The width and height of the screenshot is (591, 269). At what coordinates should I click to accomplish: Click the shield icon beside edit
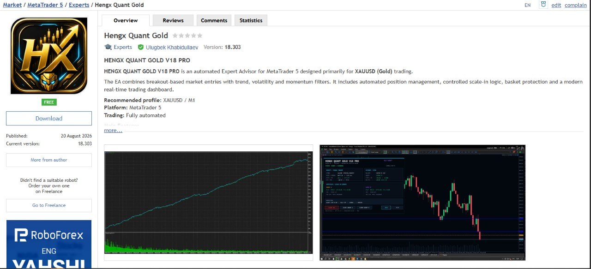coord(543,5)
